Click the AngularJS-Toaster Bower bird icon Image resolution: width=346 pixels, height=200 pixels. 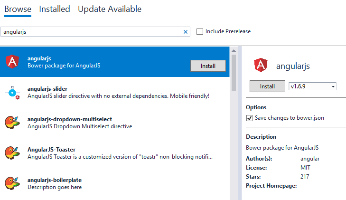pyautogui.click(x=12, y=152)
